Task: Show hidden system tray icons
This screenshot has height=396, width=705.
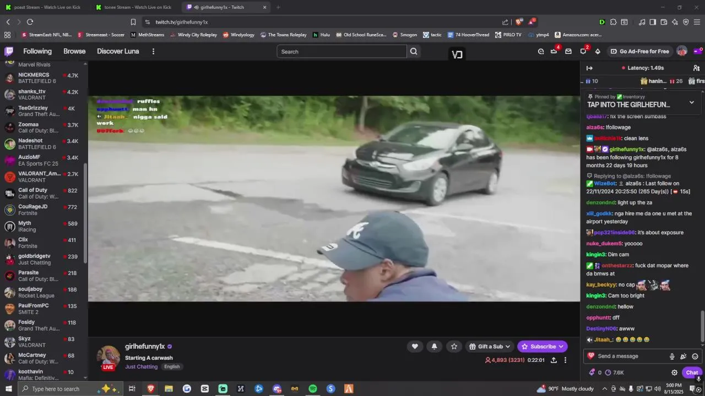Action: (x=604, y=389)
